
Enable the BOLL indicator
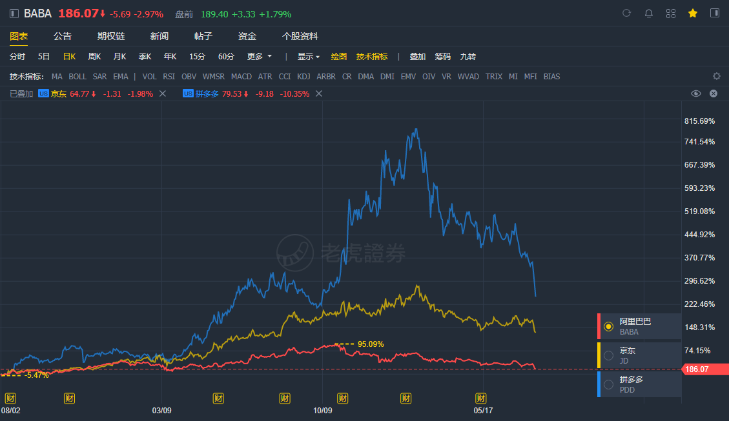pyautogui.click(x=77, y=77)
